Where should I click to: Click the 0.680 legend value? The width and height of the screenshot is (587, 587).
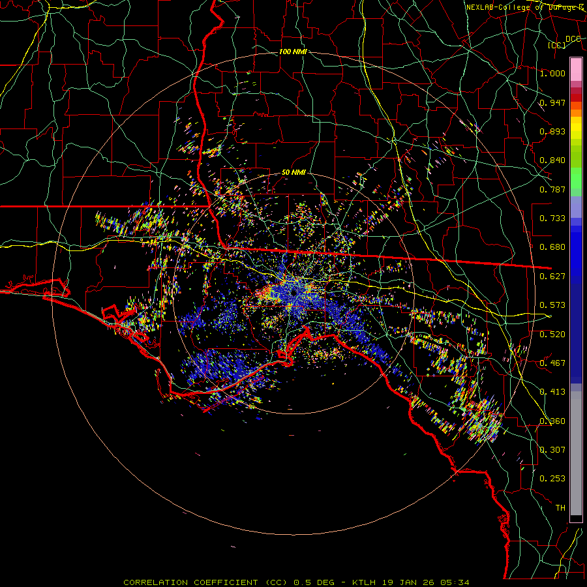click(552, 247)
